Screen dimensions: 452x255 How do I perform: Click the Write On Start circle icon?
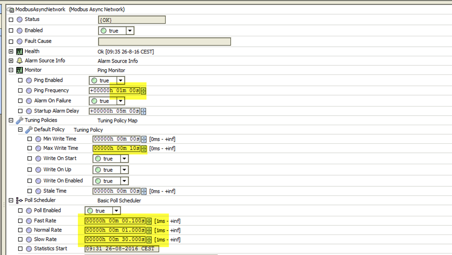[x=38, y=159]
